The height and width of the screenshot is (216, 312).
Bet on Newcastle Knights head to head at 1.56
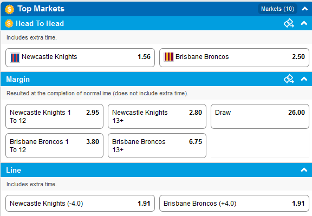pos(80,57)
